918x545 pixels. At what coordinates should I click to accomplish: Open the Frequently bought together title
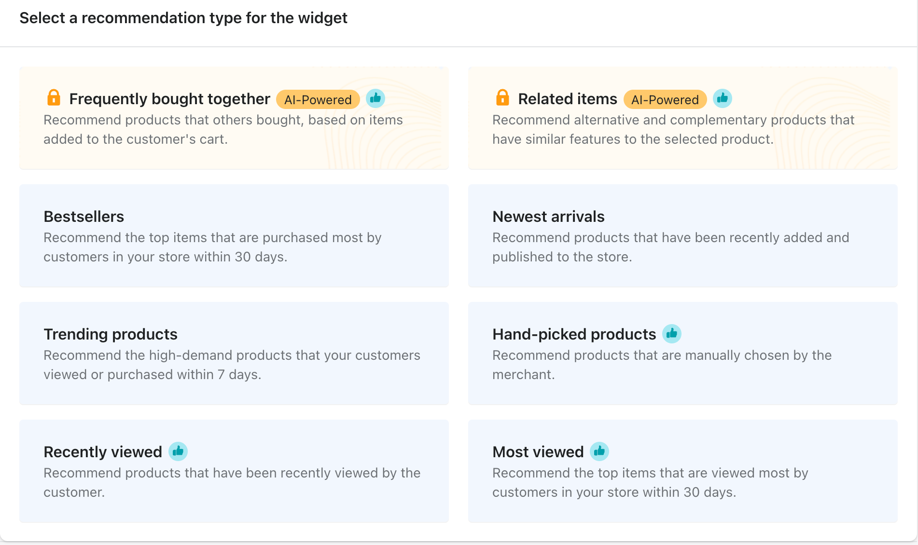pyautogui.click(x=169, y=99)
